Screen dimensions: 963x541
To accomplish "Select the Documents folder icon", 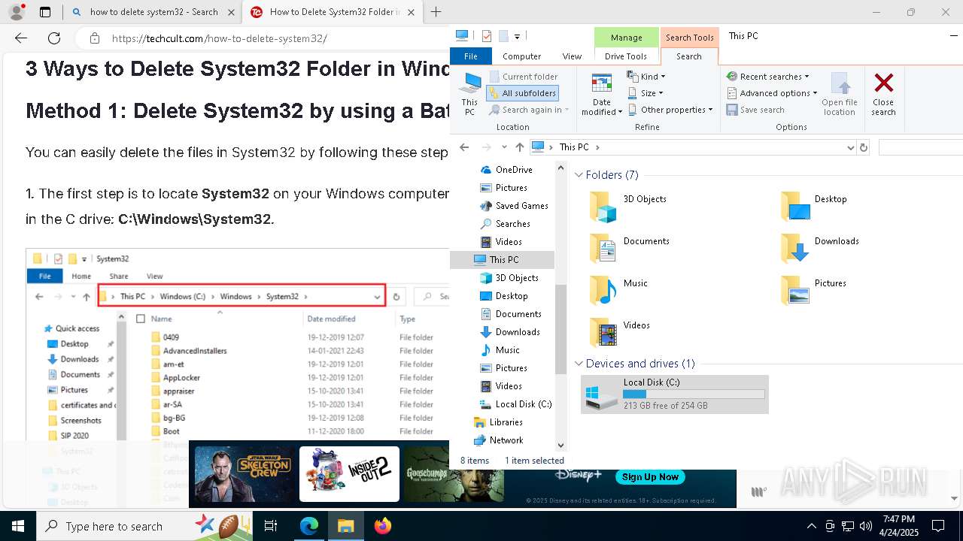I will pyautogui.click(x=603, y=248).
